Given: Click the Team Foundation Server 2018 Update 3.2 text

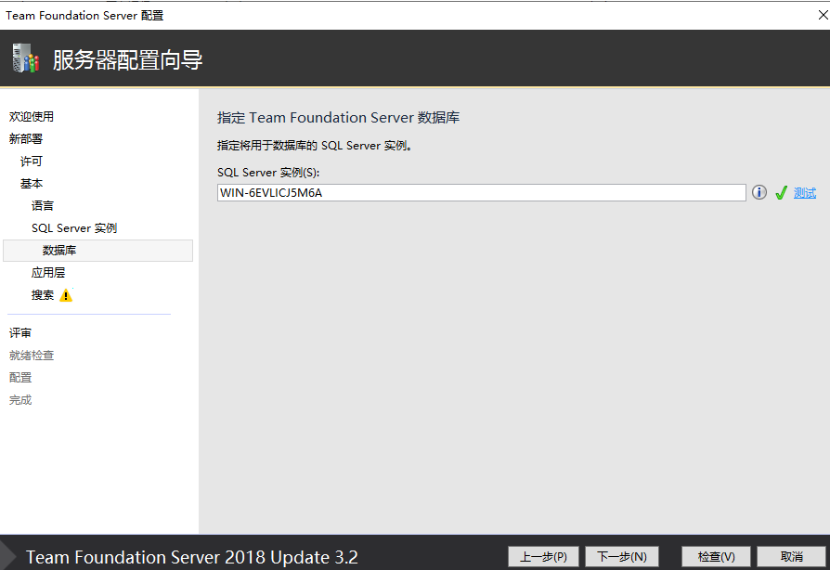Looking at the screenshot, I should pyautogui.click(x=191, y=557).
